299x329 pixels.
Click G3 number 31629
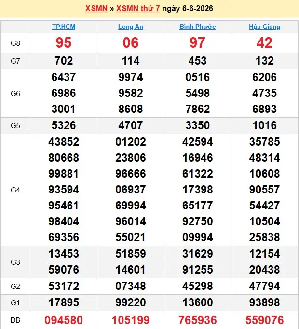pyautogui.click(x=197, y=254)
